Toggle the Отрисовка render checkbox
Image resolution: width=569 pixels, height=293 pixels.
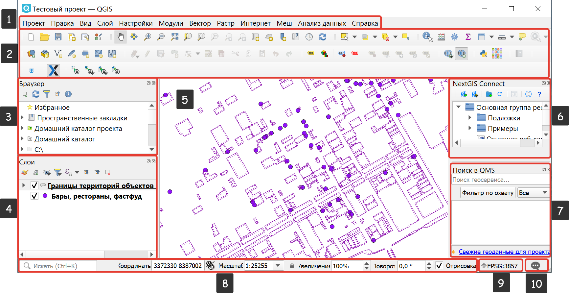click(439, 266)
